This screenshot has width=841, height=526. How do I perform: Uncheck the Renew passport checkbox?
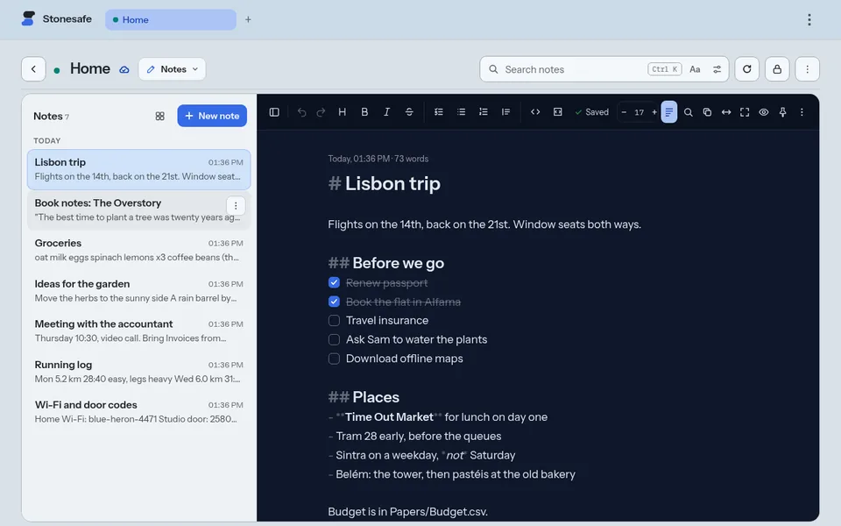click(334, 282)
